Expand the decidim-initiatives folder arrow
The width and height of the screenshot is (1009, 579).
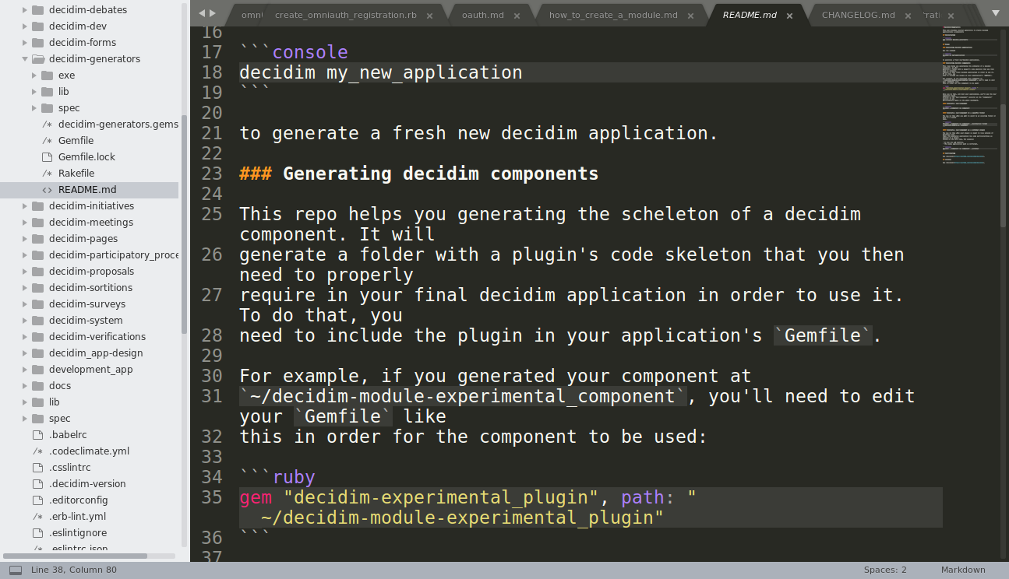pos(25,206)
